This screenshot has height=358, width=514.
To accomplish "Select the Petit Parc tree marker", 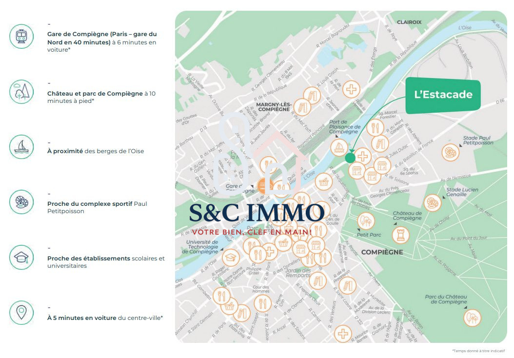I will (366, 221).
